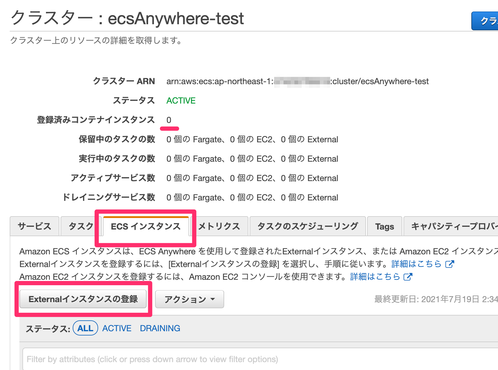Click the 実行中のタスクの数 value text
498x370 pixels.
(x=252, y=159)
